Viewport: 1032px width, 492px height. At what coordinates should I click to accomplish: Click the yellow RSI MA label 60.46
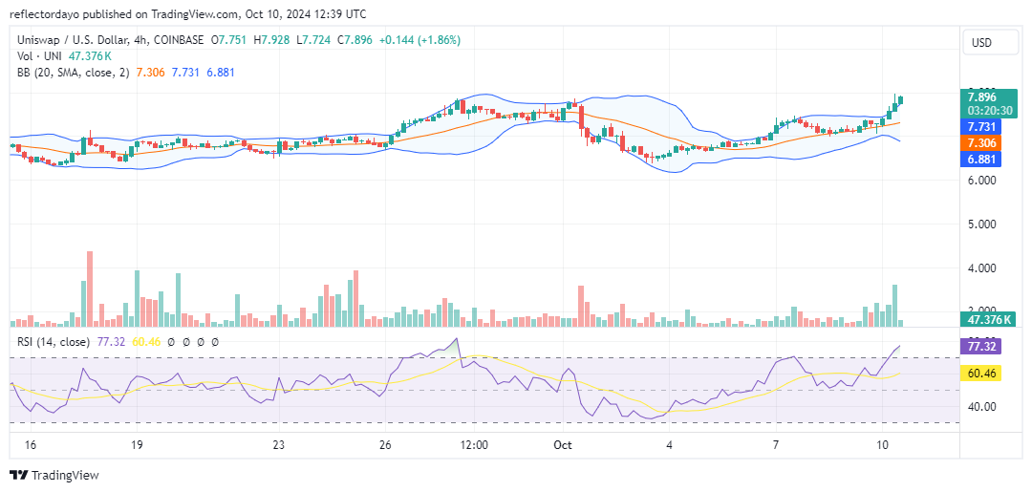980,374
